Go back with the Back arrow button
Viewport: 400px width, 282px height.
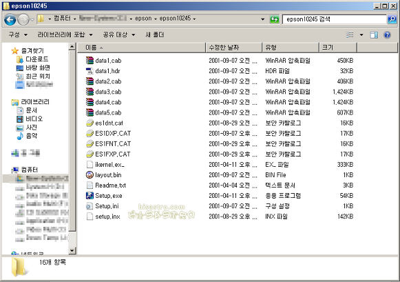(x=10, y=20)
